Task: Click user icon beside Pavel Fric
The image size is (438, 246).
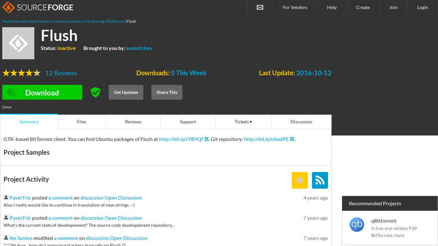Action: pyautogui.click(x=6, y=198)
